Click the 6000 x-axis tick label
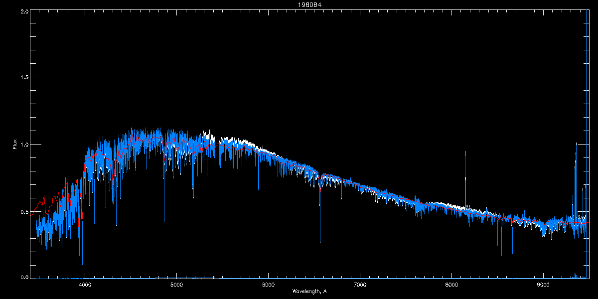The image size is (598, 299). pos(268,285)
